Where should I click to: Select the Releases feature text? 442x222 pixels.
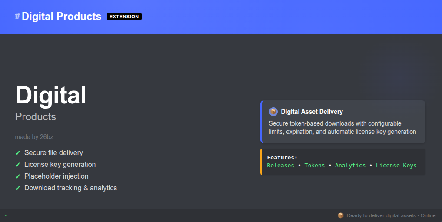280,166
